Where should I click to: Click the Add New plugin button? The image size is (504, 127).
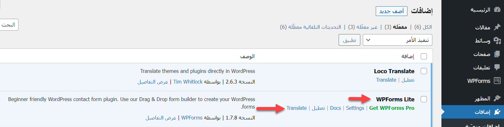(391, 11)
